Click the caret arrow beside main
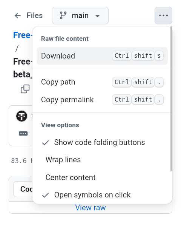 click(97, 16)
